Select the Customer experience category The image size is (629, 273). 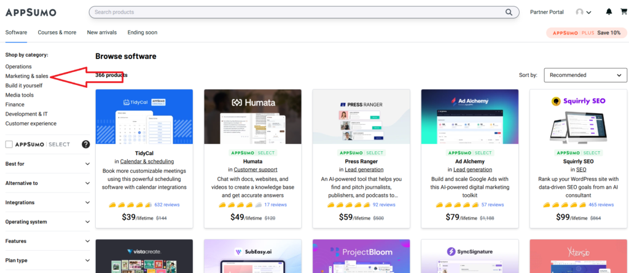(x=31, y=124)
